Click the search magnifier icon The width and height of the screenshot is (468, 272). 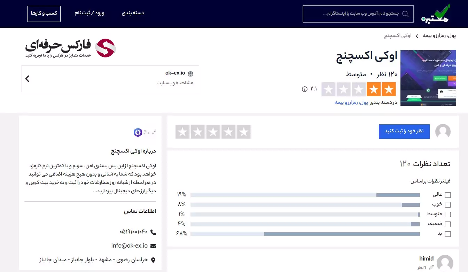(x=405, y=14)
